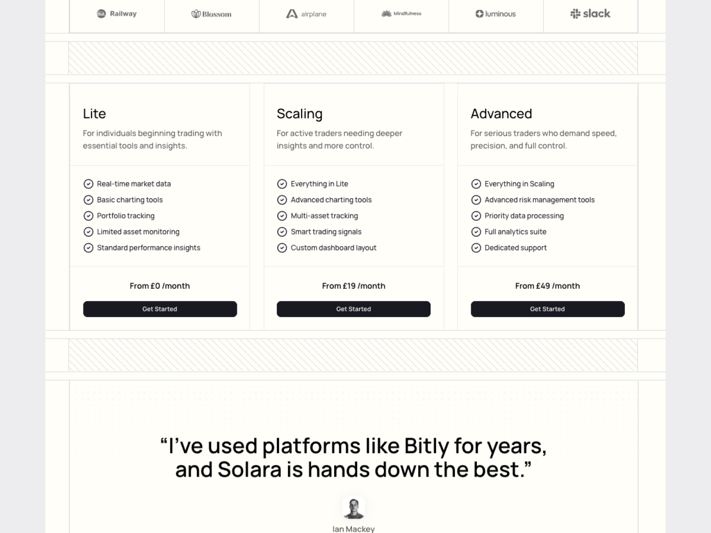Image resolution: width=711 pixels, height=533 pixels.
Task: Get Started with the Advanced plan
Action: point(547,309)
